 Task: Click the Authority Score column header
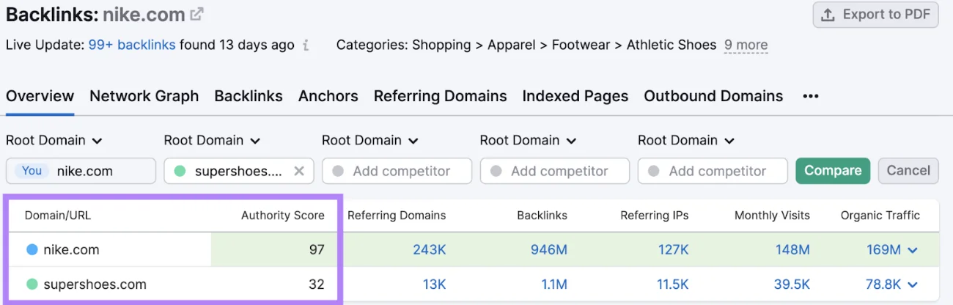click(x=283, y=216)
